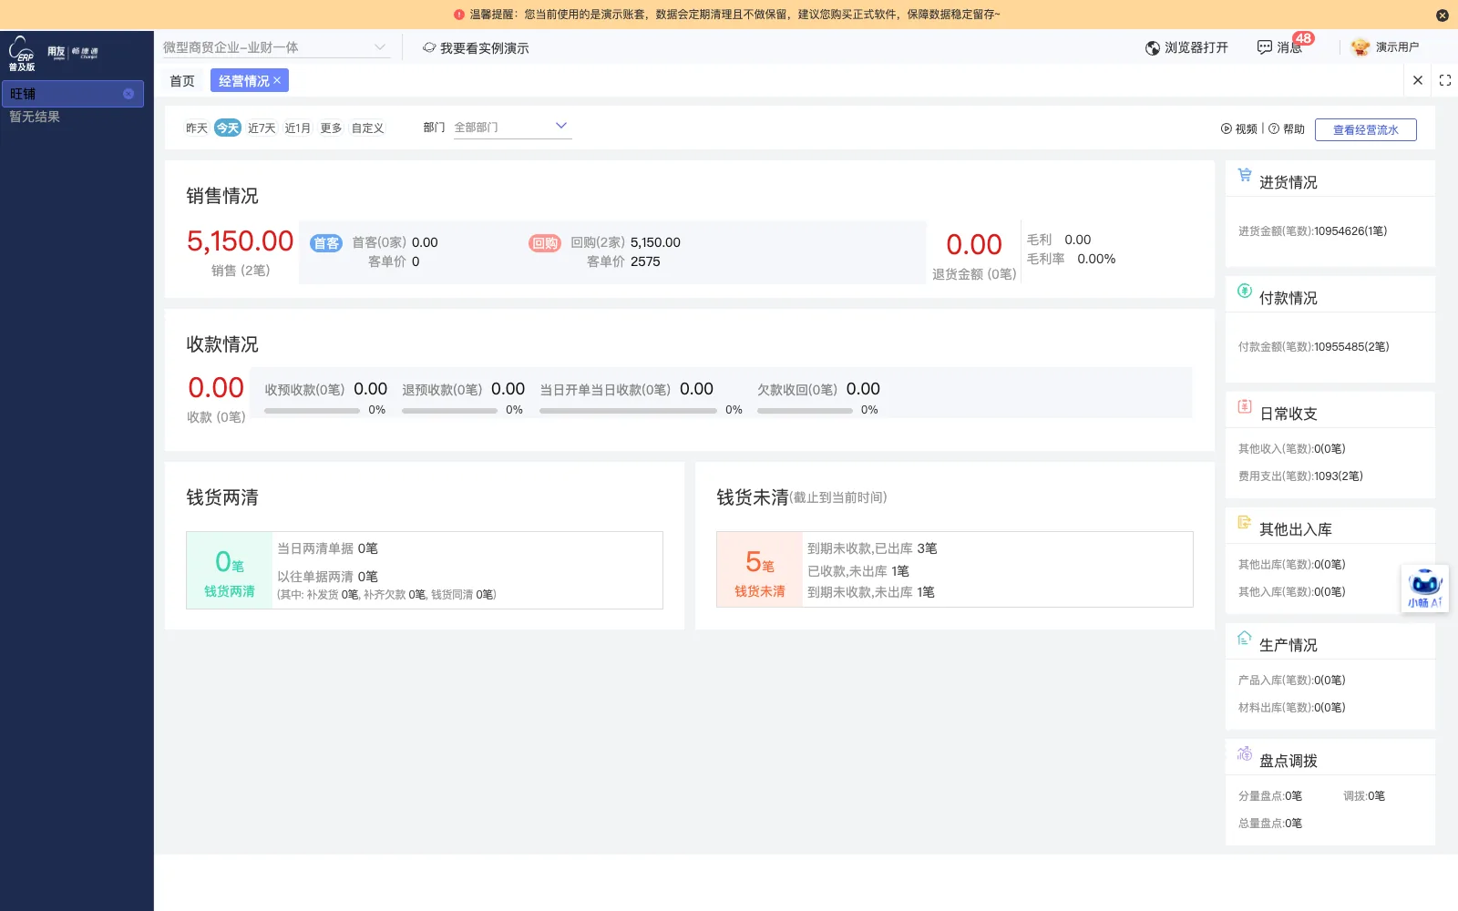Expand the 全部部门 department dropdown
The width and height of the screenshot is (1458, 911).
[512, 128]
